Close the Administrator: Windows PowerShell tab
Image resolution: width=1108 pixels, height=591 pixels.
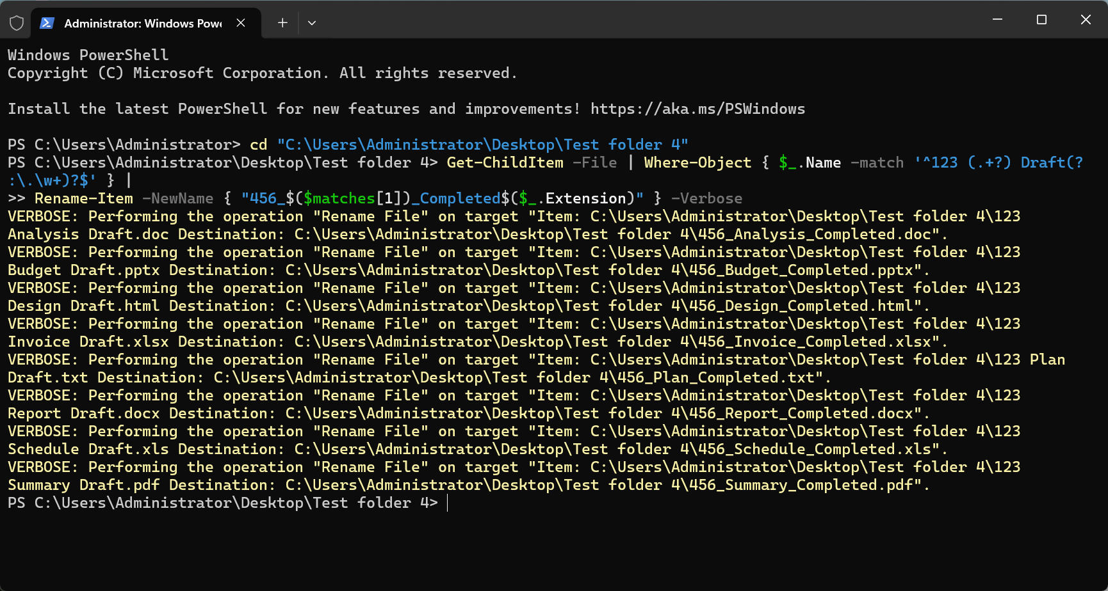point(241,23)
